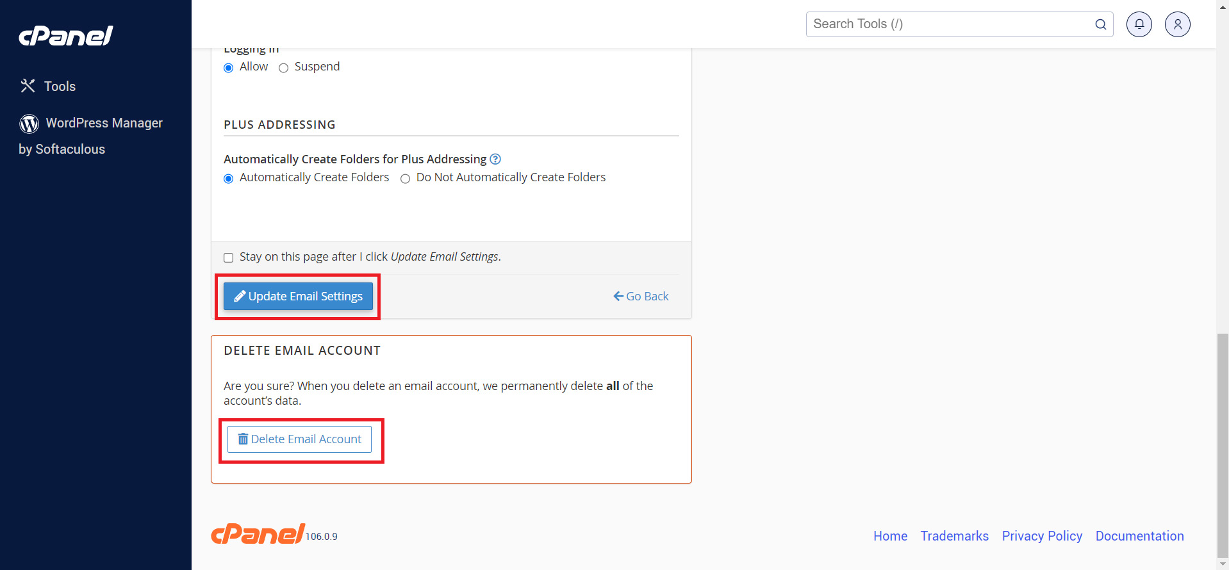Select the Allow login radio button
1229x570 pixels.
(228, 68)
